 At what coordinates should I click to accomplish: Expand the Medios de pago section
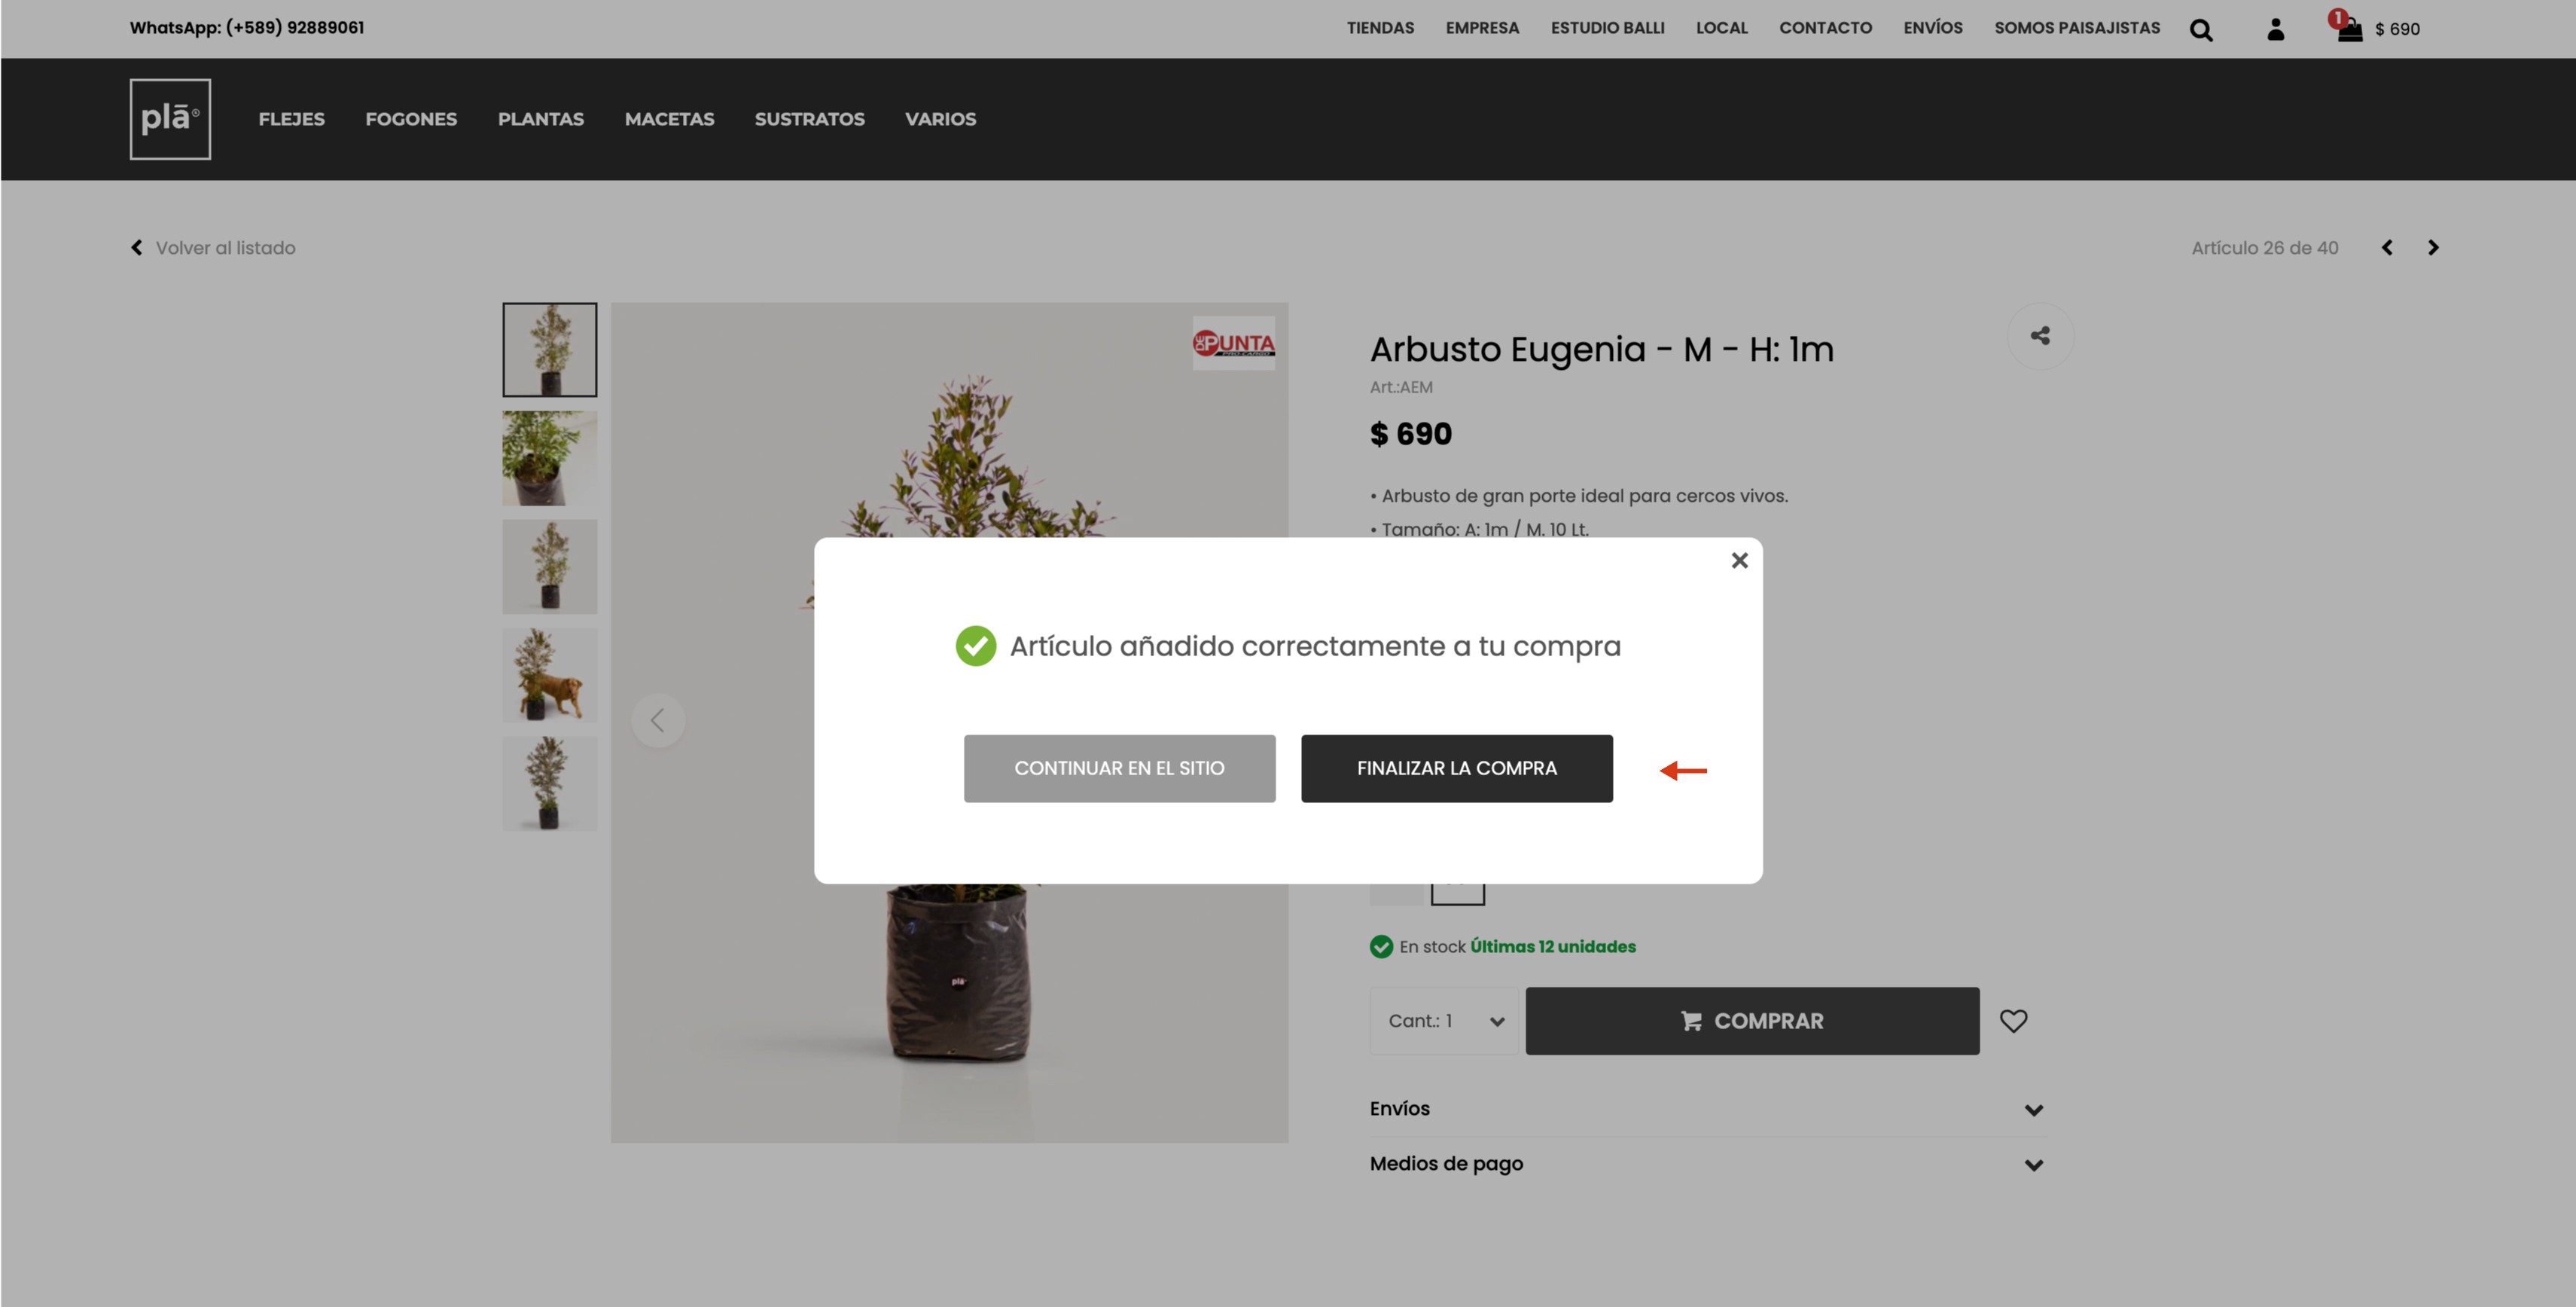tap(1707, 1164)
